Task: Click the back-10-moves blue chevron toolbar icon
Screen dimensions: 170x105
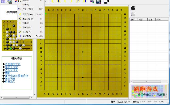Action: [59, 1]
